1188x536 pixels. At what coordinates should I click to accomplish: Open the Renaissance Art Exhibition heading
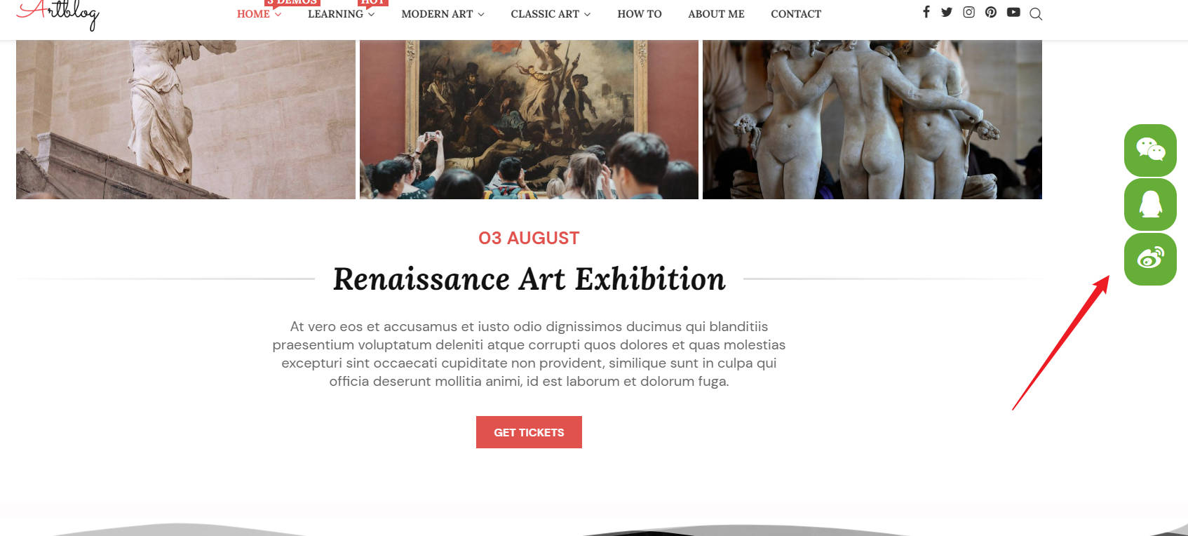coord(529,279)
